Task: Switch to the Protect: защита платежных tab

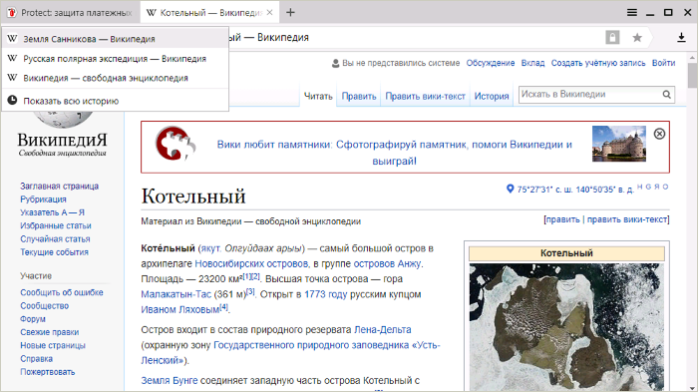Action: (x=71, y=13)
